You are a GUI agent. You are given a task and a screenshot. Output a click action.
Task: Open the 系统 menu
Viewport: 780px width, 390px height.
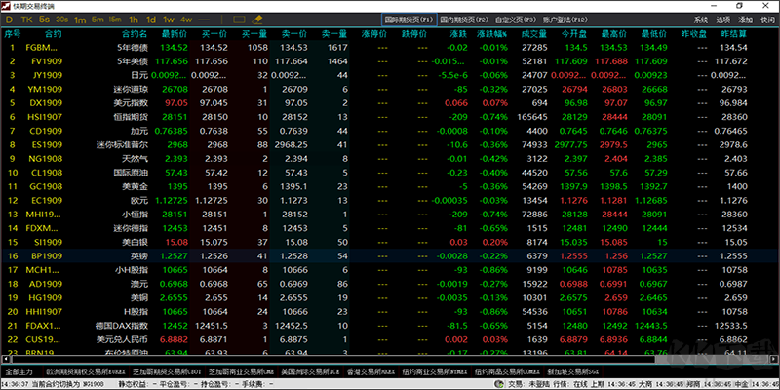click(701, 19)
